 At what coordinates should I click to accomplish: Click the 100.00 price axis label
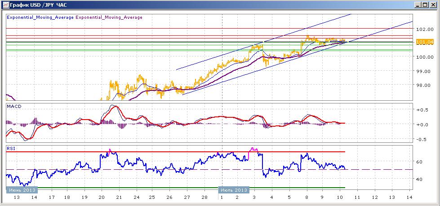(x=425, y=57)
